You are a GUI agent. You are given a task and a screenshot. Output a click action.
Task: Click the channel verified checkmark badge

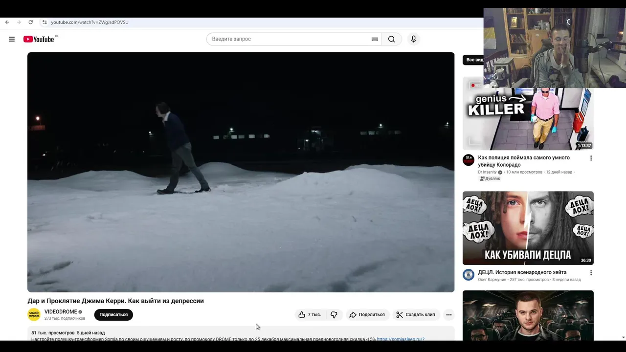(80, 312)
